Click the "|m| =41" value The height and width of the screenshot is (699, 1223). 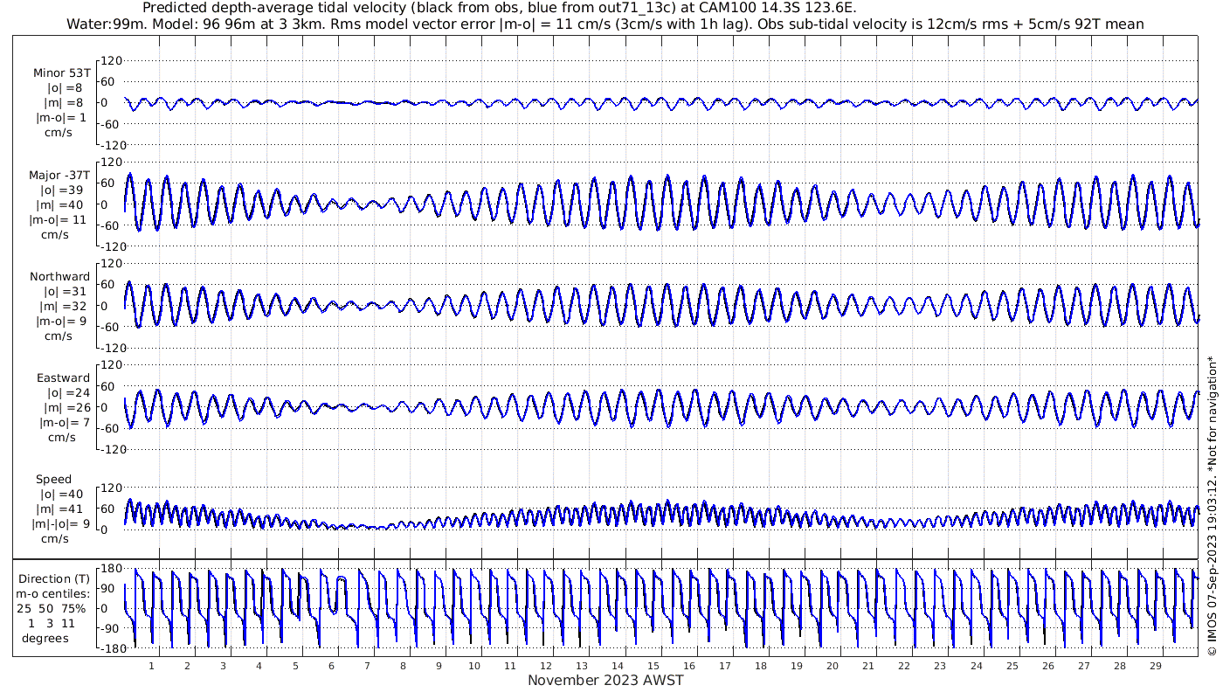coord(62,509)
